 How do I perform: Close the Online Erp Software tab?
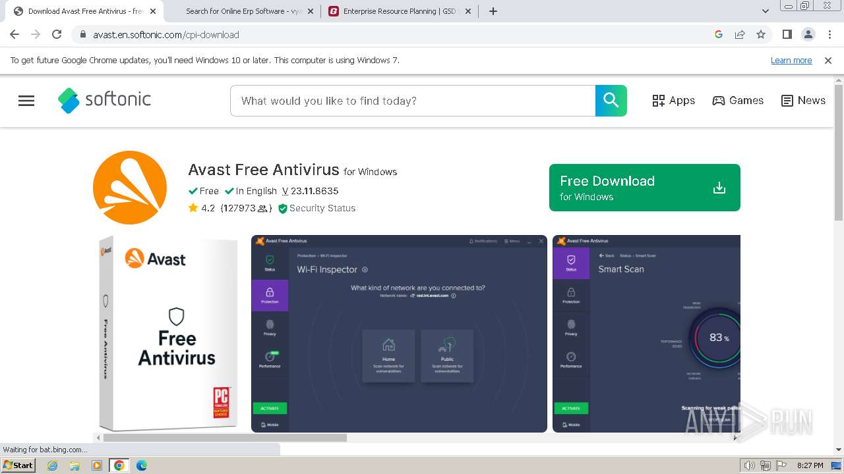(311, 11)
